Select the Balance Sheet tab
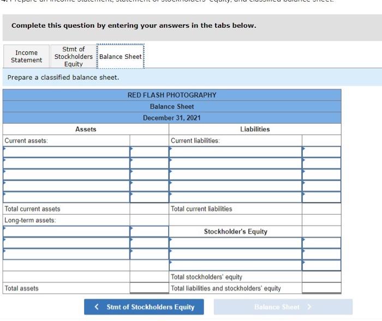This screenshot has width=382, height=321. point(121,56)
